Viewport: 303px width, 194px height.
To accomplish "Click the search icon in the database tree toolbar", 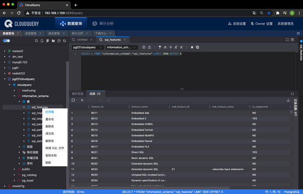I will (x=36, y=41).
